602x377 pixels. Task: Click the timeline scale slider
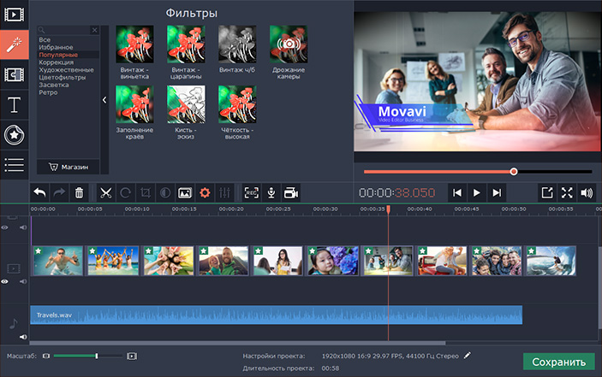tap(97, 355)
